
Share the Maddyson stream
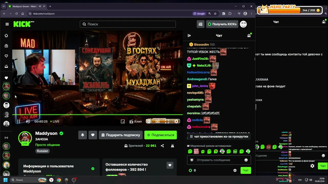pos(162,146)
